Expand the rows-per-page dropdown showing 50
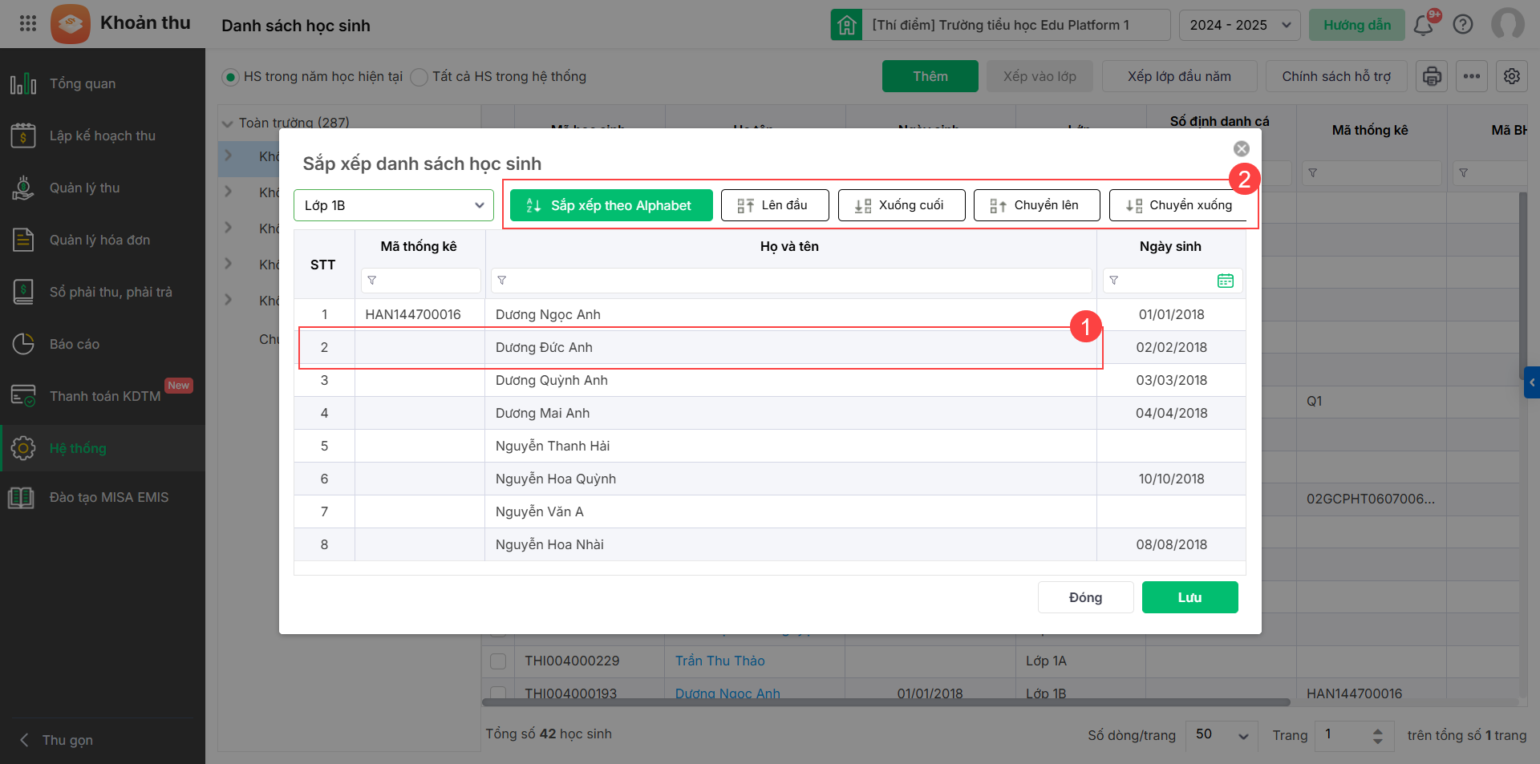This screenshot has height=764, width=1540. pyautogui.click(x=1222, y=735)
